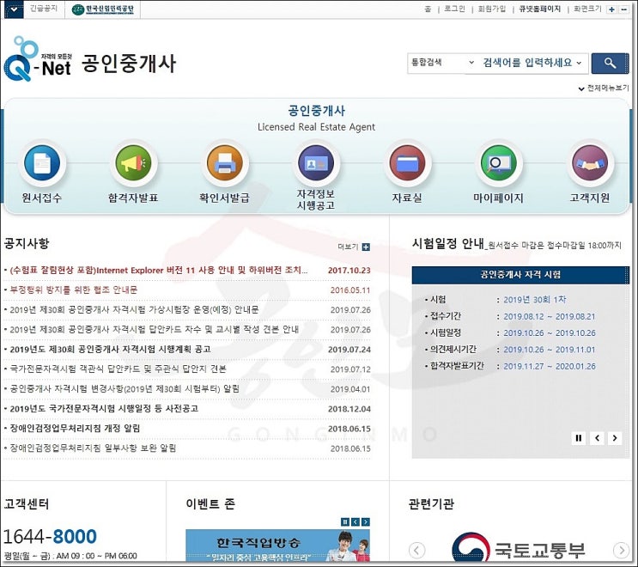Viewport: 638px width, 567px height.
Task: Open 공인중개사 자격시험 변경사항 알림 notice
Action: click(x=125, y=388)
